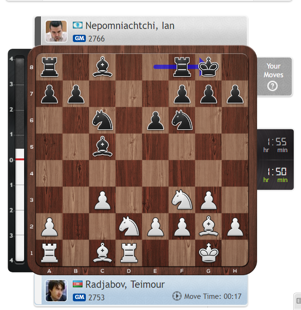Select the white king on g1

click(x=208, y=253)
